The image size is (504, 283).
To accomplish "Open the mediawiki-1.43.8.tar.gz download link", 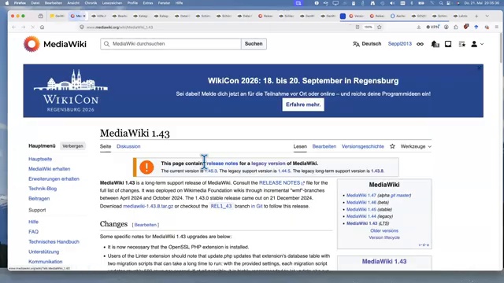I will pos(148,206).
